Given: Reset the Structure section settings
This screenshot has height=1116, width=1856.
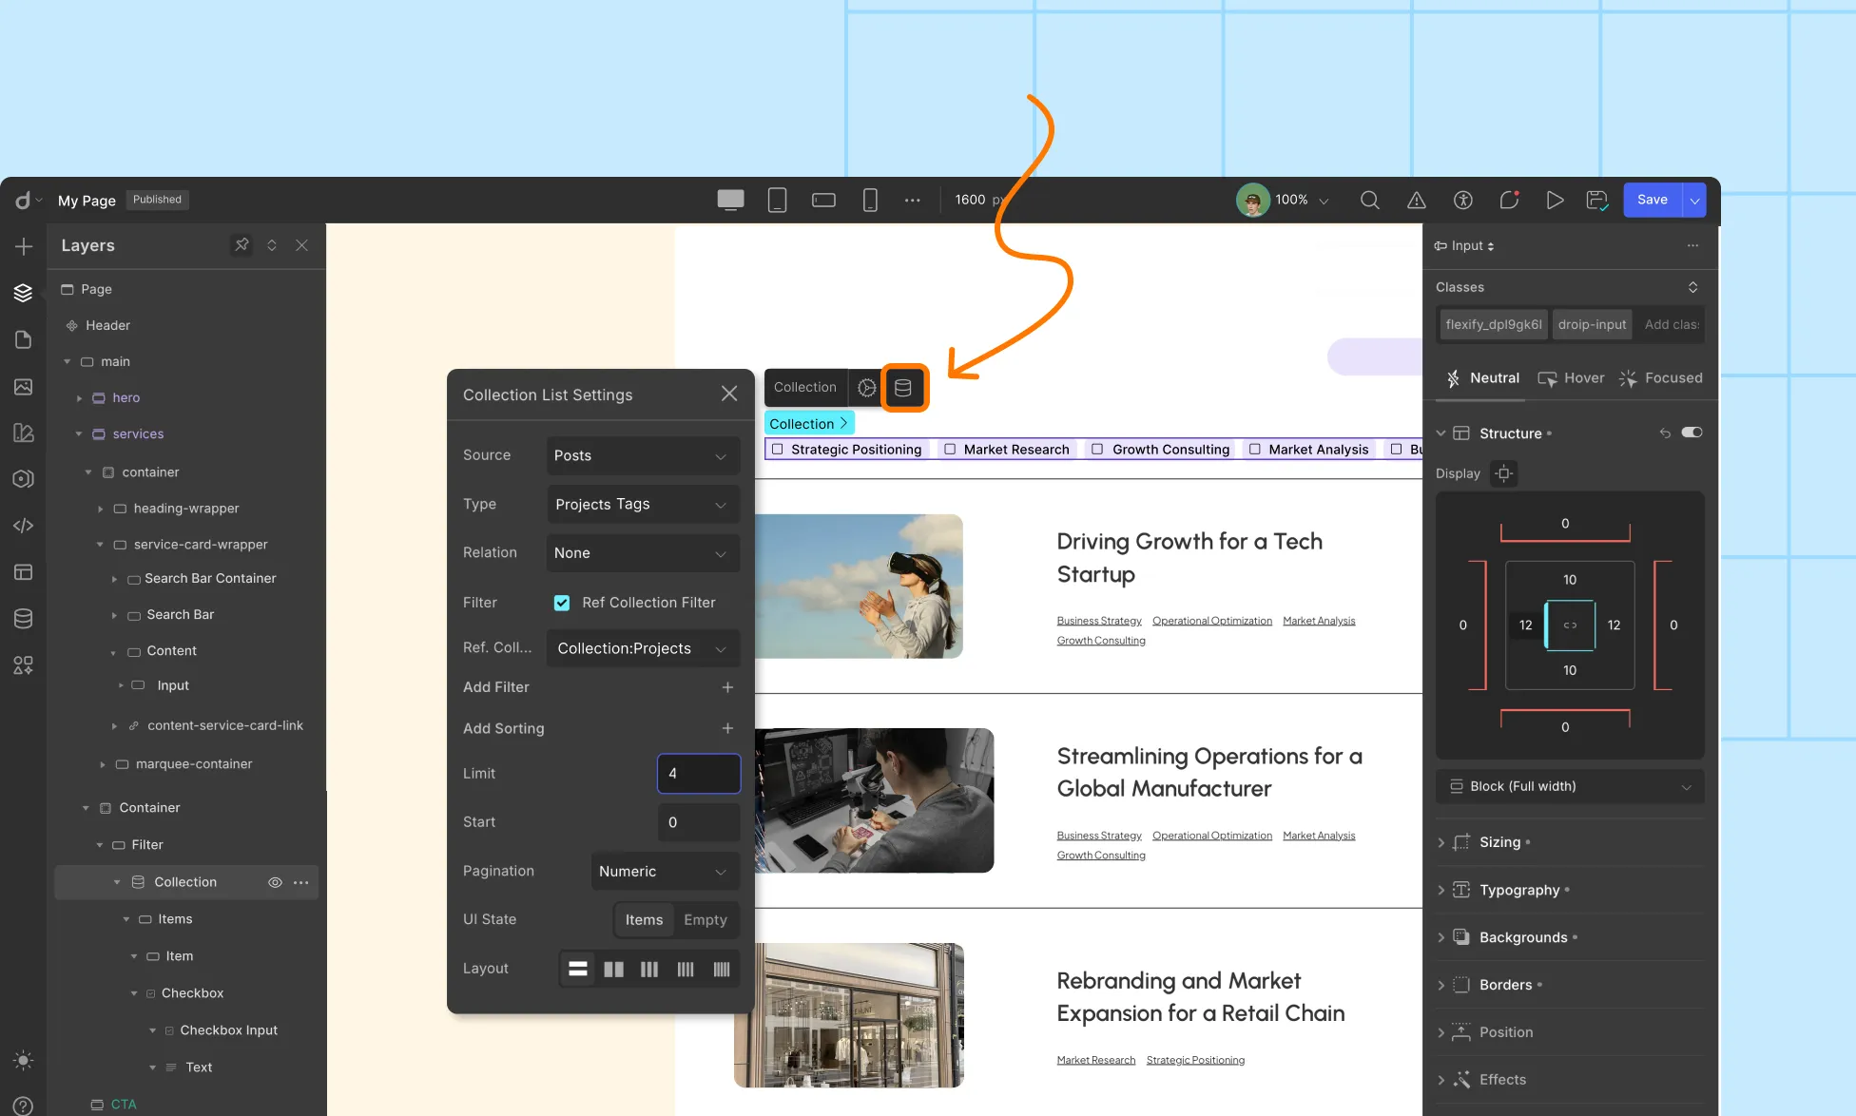Looking at the screenshot, I should tap(1665, 433).
